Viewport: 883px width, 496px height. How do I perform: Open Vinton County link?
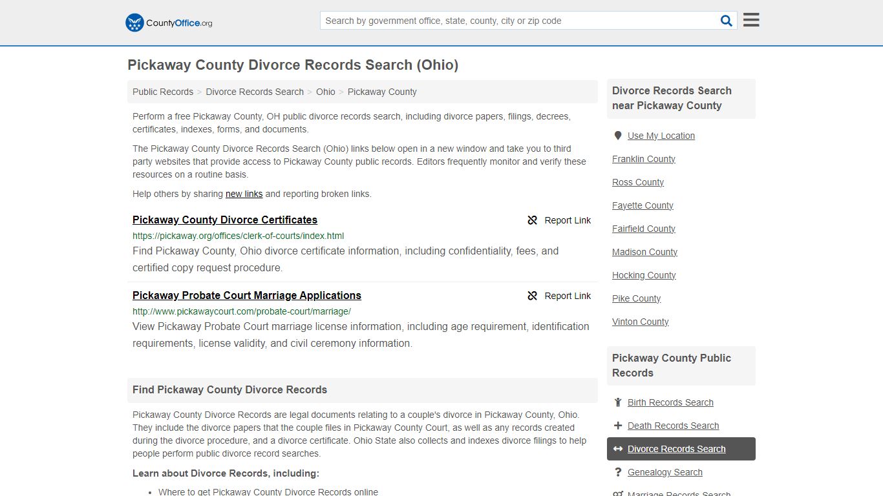641,322
